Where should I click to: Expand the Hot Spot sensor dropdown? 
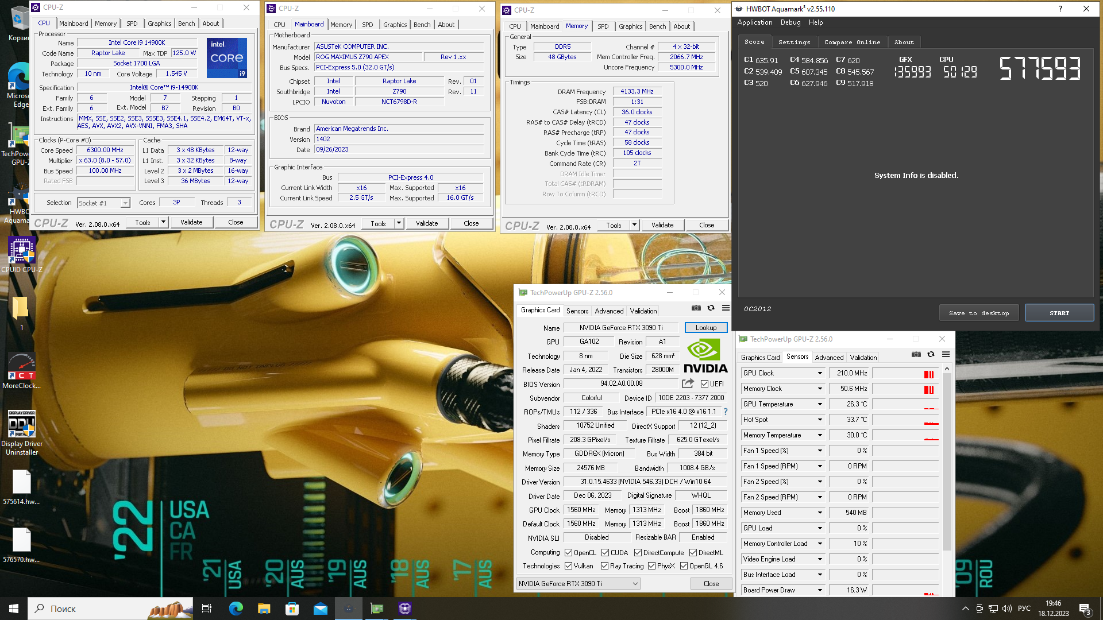(x=820, y=420)
